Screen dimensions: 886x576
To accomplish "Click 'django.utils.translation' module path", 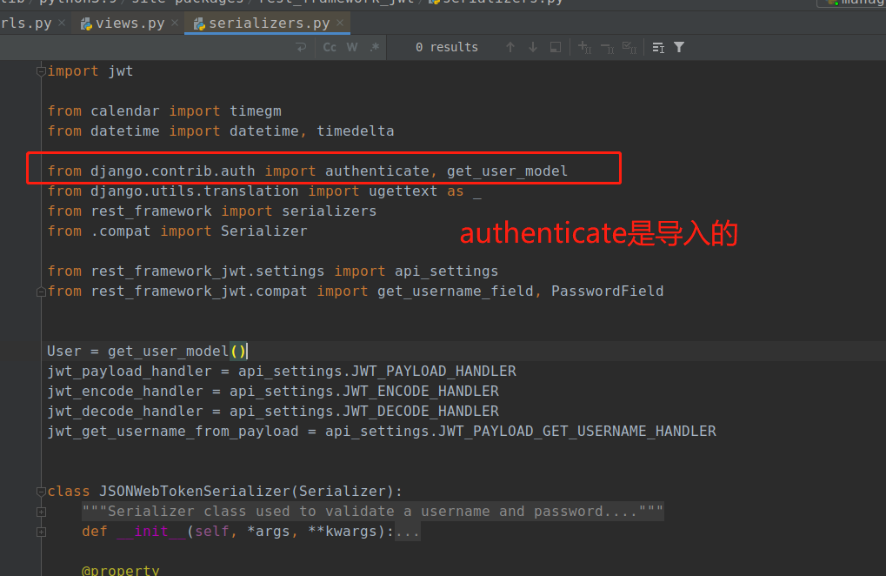I will pos(195,191).
